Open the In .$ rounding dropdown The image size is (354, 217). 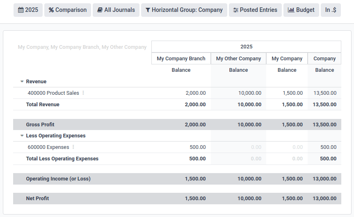(x=331, y=10)
